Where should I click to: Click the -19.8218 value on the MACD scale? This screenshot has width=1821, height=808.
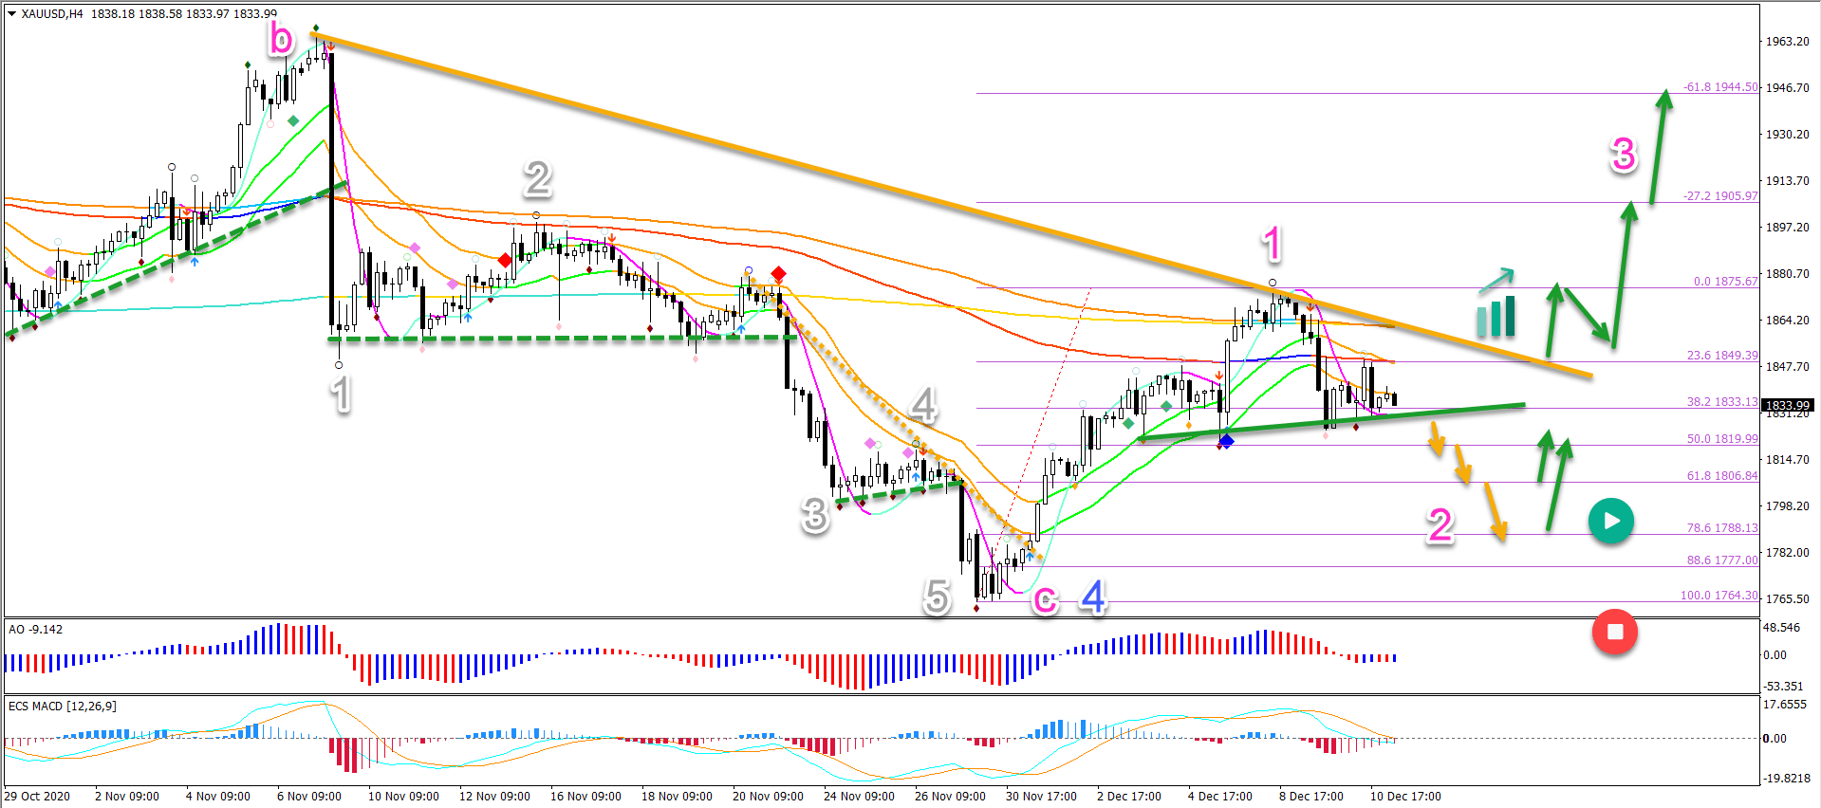click(x=1787, y=779)
